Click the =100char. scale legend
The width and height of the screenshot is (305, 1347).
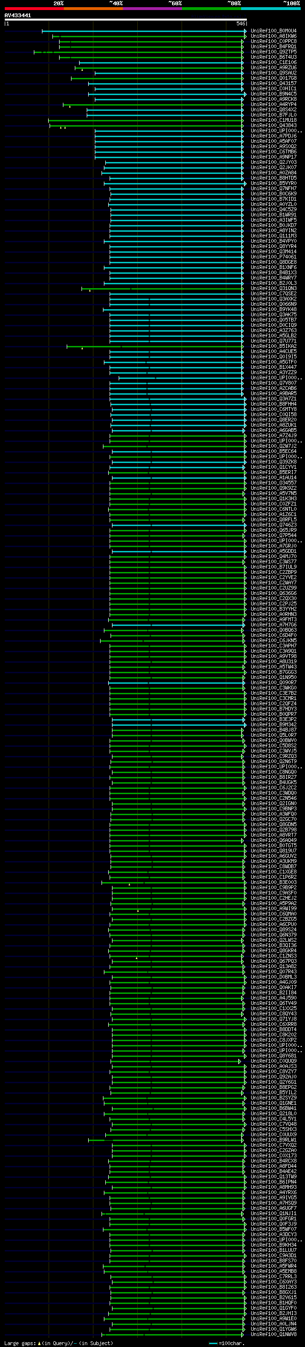(x=227, y=1343)
